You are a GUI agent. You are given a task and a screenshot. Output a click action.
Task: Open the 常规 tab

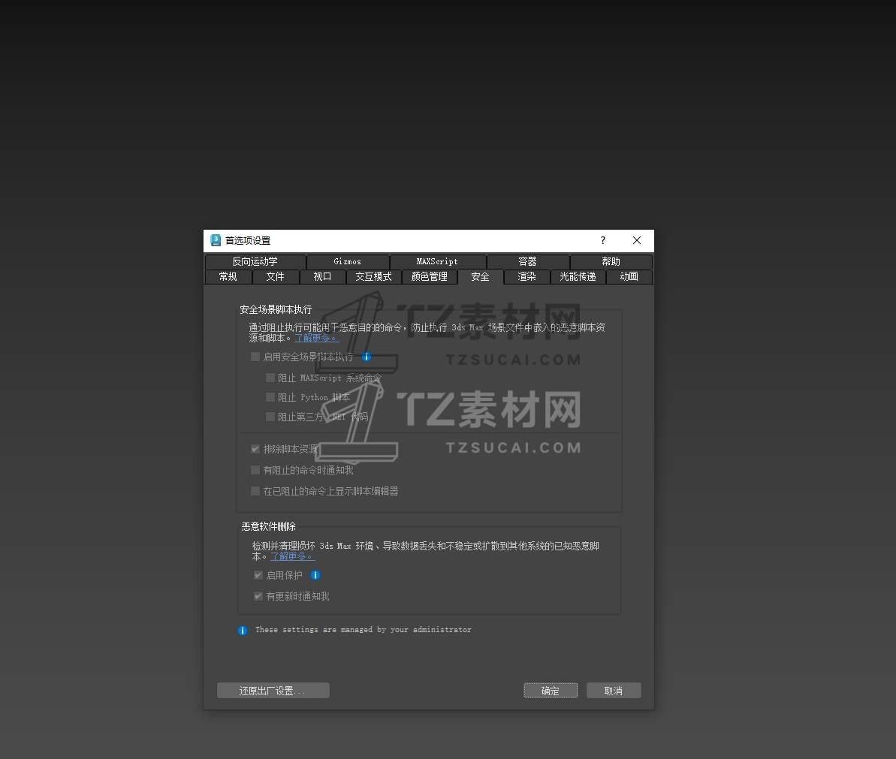[x=228, y=276]
